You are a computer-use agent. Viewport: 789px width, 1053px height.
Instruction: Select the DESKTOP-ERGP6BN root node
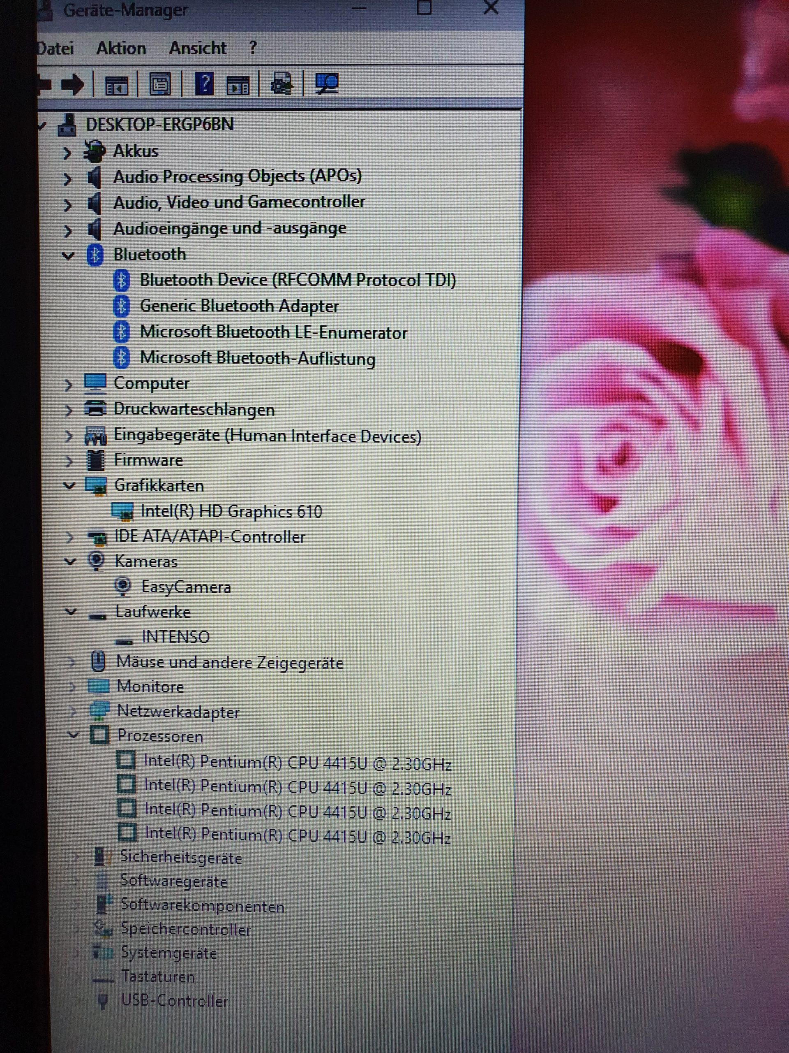[159, 125]
